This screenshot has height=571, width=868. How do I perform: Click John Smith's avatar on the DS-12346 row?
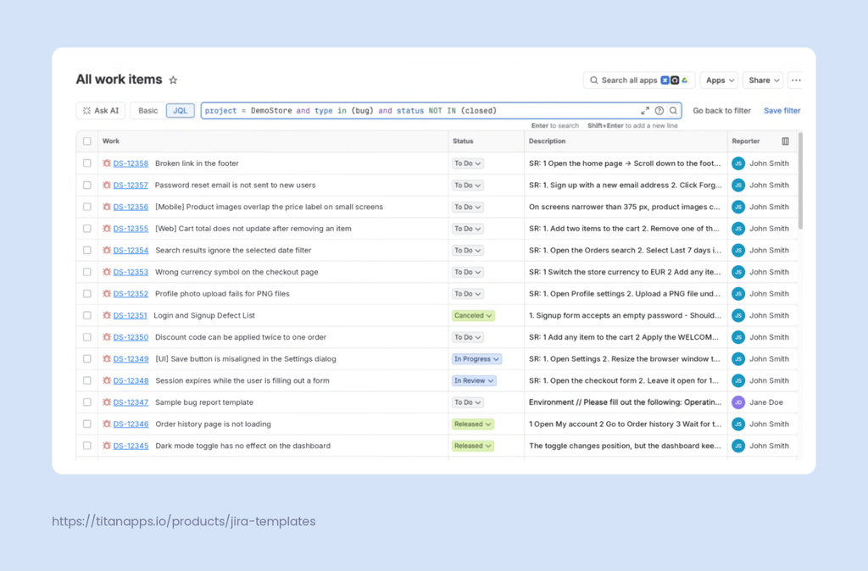[x=738, y=424]
